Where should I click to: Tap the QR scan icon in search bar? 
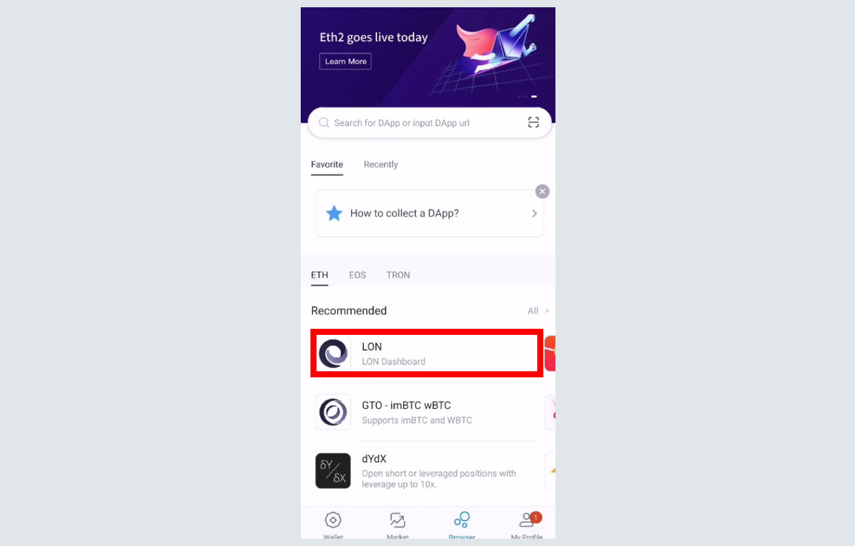534,123
